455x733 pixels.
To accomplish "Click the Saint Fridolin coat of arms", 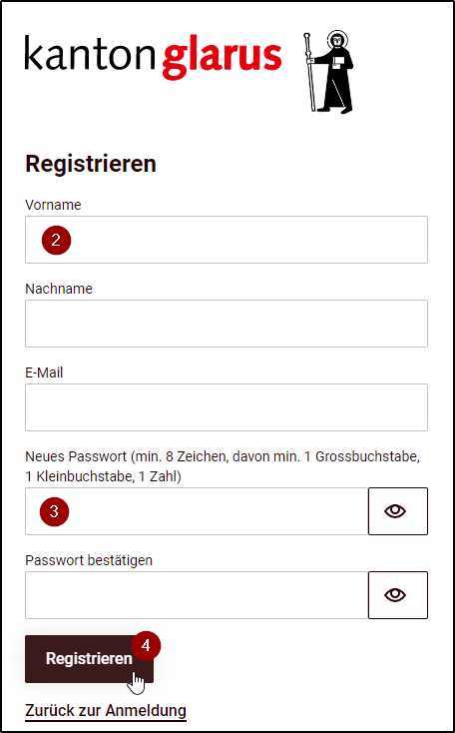I will pyautogui.click(x=328, y=72).
